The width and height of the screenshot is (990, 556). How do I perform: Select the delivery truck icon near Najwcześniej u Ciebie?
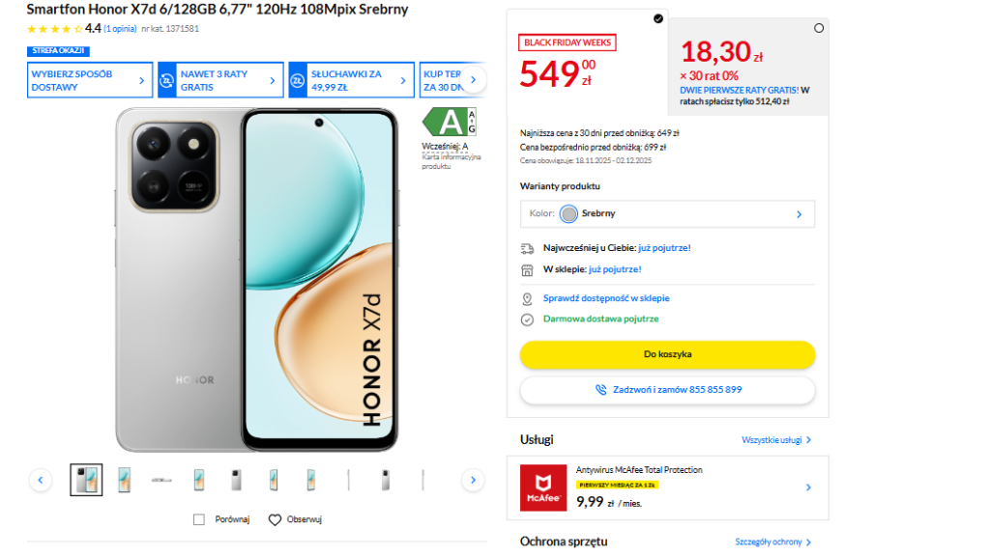[526, 247]
